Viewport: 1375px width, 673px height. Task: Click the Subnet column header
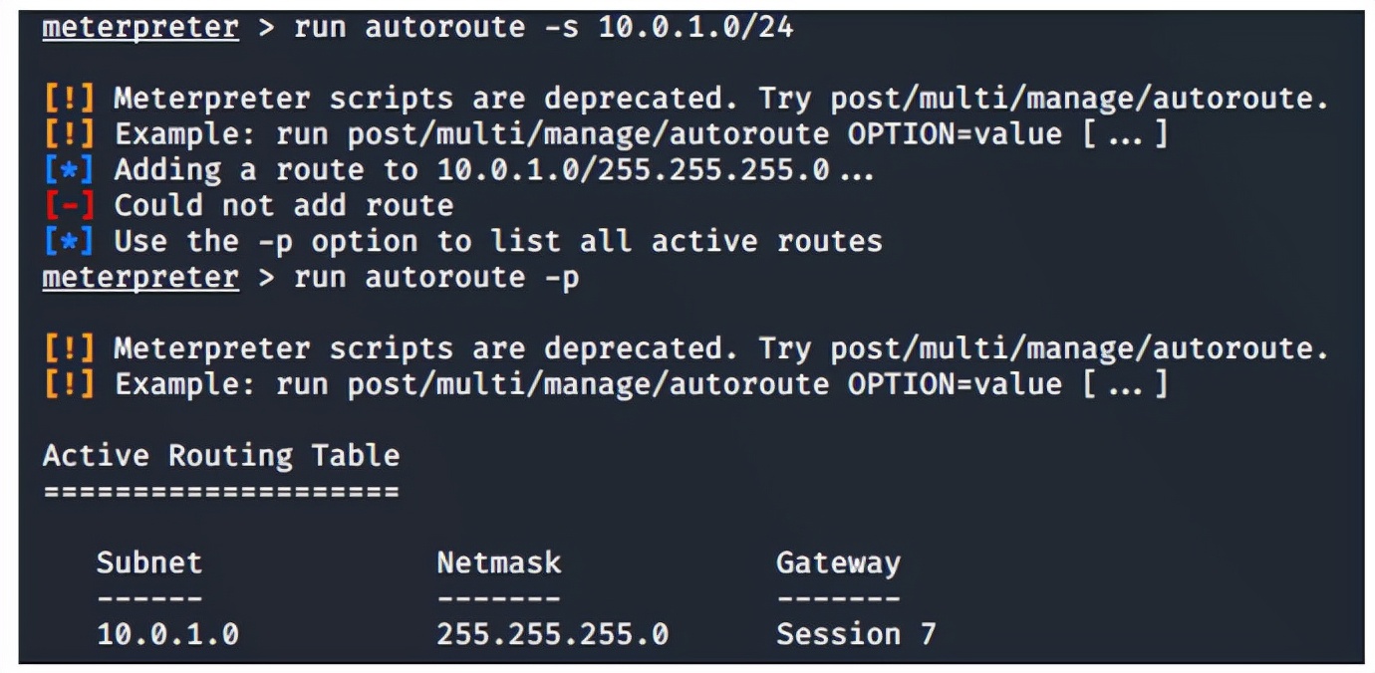[149, 563]
